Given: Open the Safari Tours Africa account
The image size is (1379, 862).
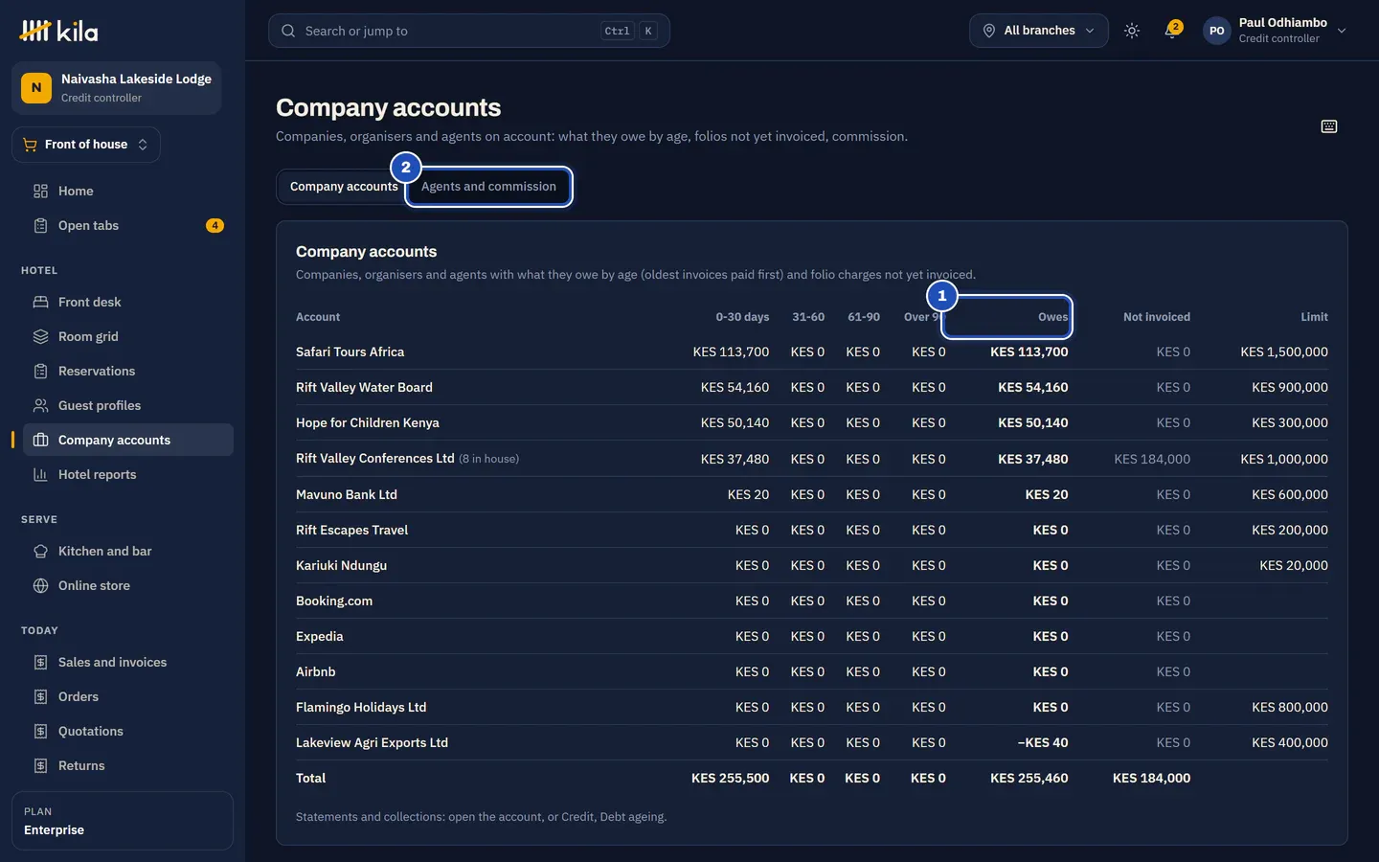Looking at the screenshot, I should tap(350, 352).
